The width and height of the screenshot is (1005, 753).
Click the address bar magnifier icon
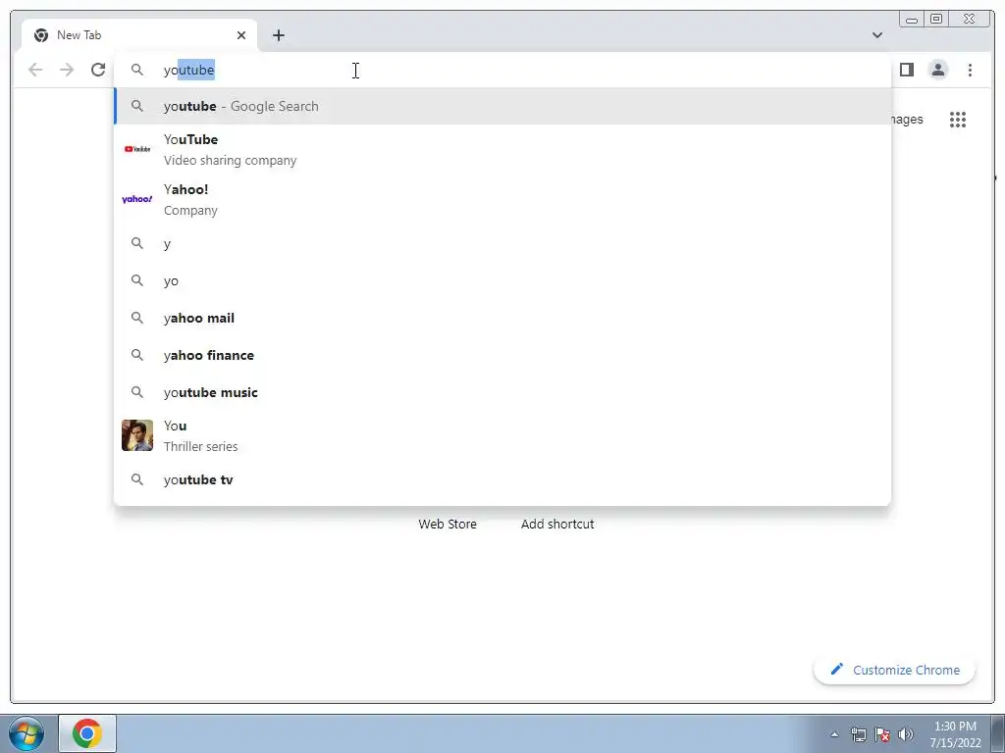[x=137, y=70]
